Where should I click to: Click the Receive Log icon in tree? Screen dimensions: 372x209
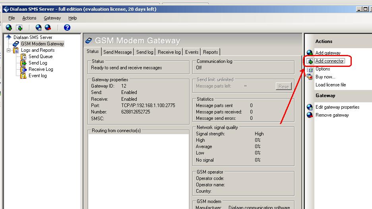pyautogui.click(x=23, y=69)
